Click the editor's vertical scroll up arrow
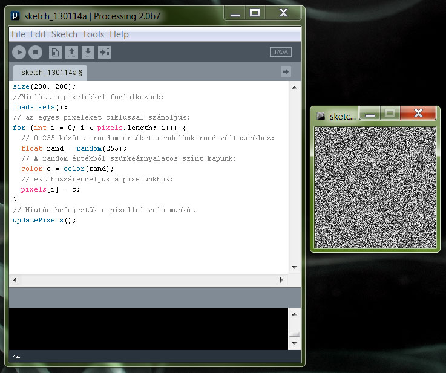The width and height of the screenshot is (446, 373). pos(294,88)
